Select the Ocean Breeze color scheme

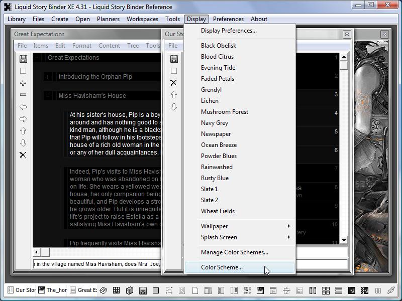(x=219, y=145)
